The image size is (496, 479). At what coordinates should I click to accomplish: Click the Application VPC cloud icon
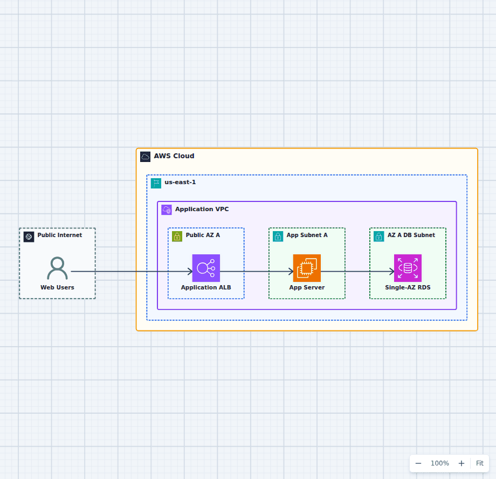click(167, 210)
